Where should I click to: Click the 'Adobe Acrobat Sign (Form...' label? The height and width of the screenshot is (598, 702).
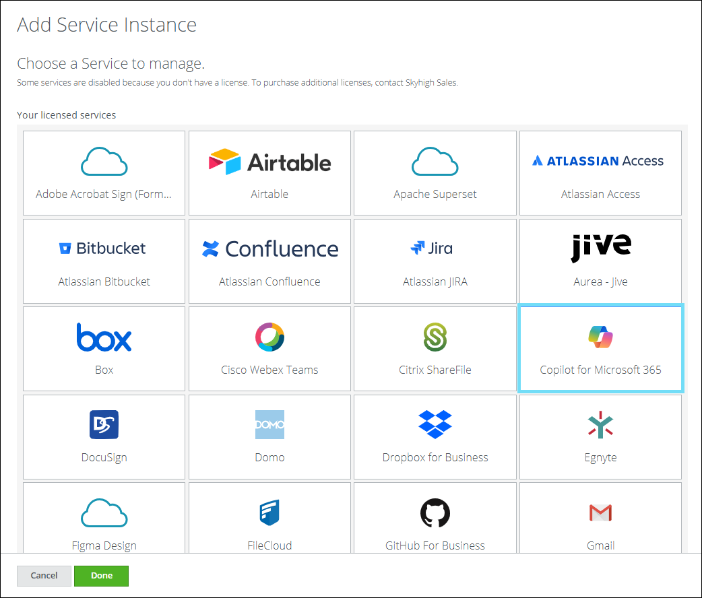click(x=104, y=194)
